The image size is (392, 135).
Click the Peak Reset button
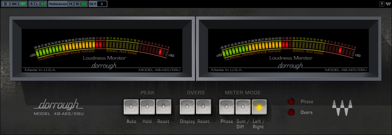(x=164, y=107)
